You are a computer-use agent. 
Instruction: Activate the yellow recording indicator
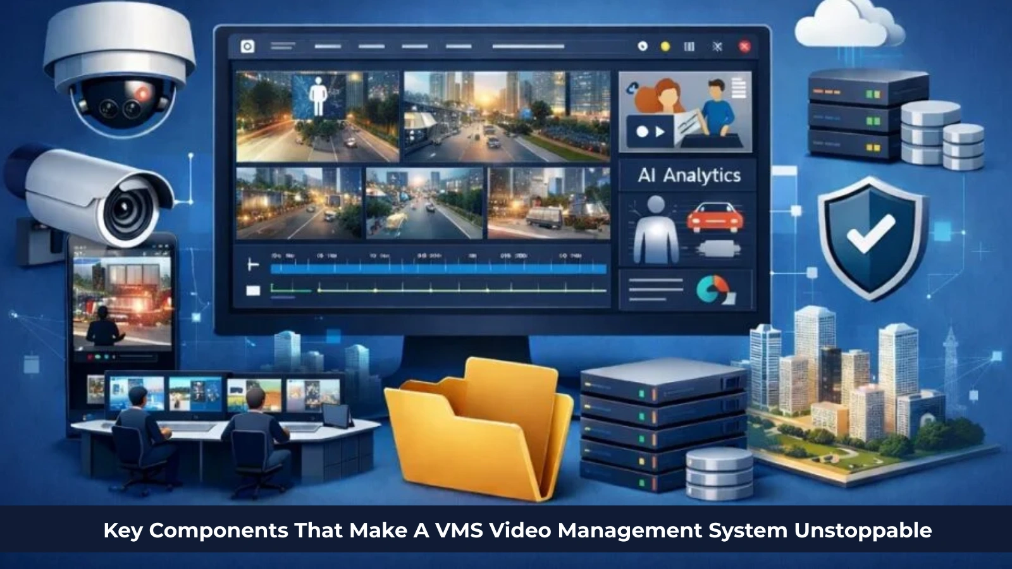pos(665,46)
